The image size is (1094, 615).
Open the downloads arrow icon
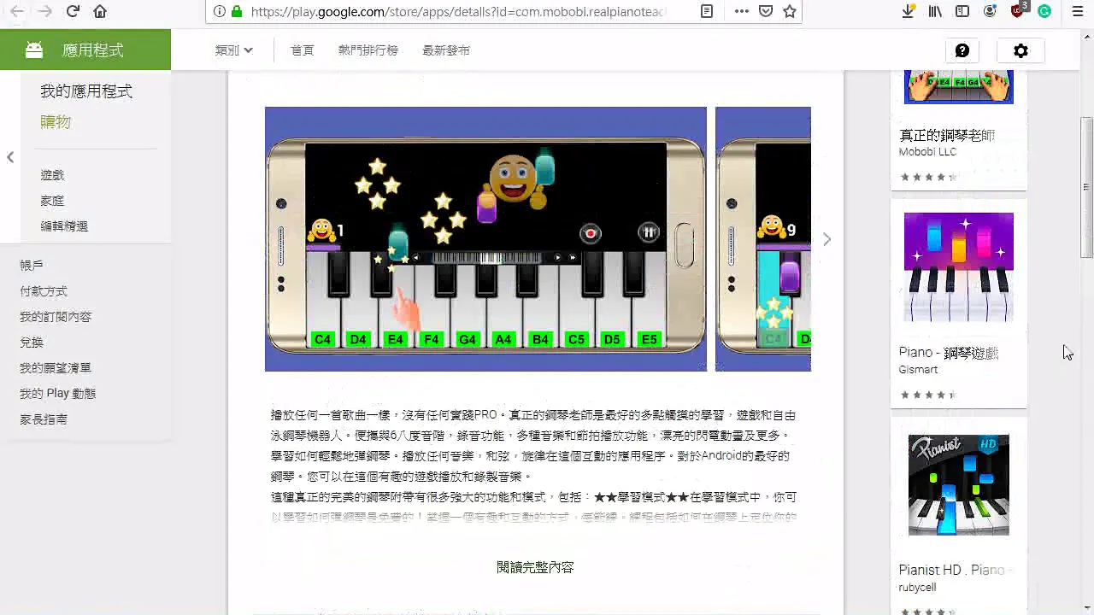pos(908,11)
